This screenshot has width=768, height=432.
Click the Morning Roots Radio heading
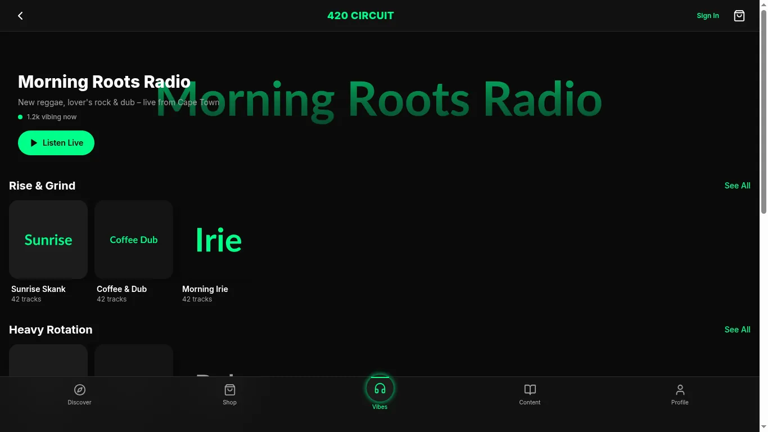[x=104, y=82]
